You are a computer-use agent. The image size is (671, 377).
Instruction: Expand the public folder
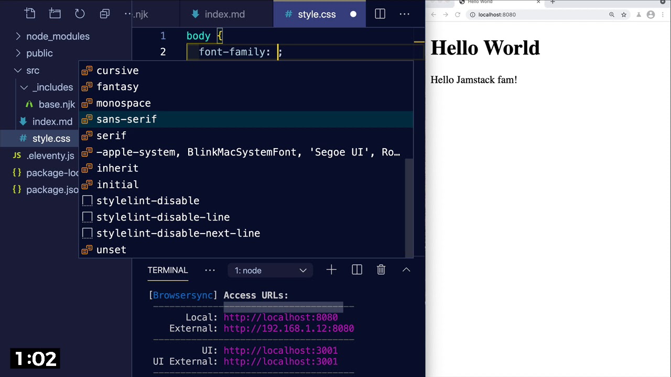34,53
